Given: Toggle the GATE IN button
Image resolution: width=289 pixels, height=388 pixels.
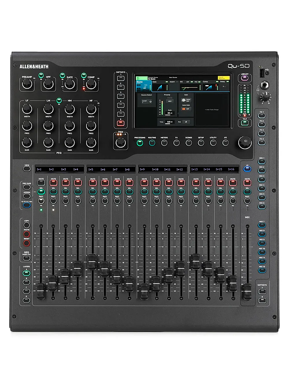Looking at the screenshot, I should [62, 75].
